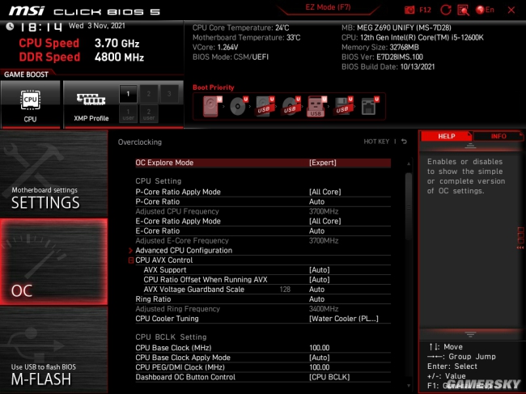Open CPU Base Clock Apply Mode dropdown
Viewport: 526px width, 394px height.
point(263,358)
